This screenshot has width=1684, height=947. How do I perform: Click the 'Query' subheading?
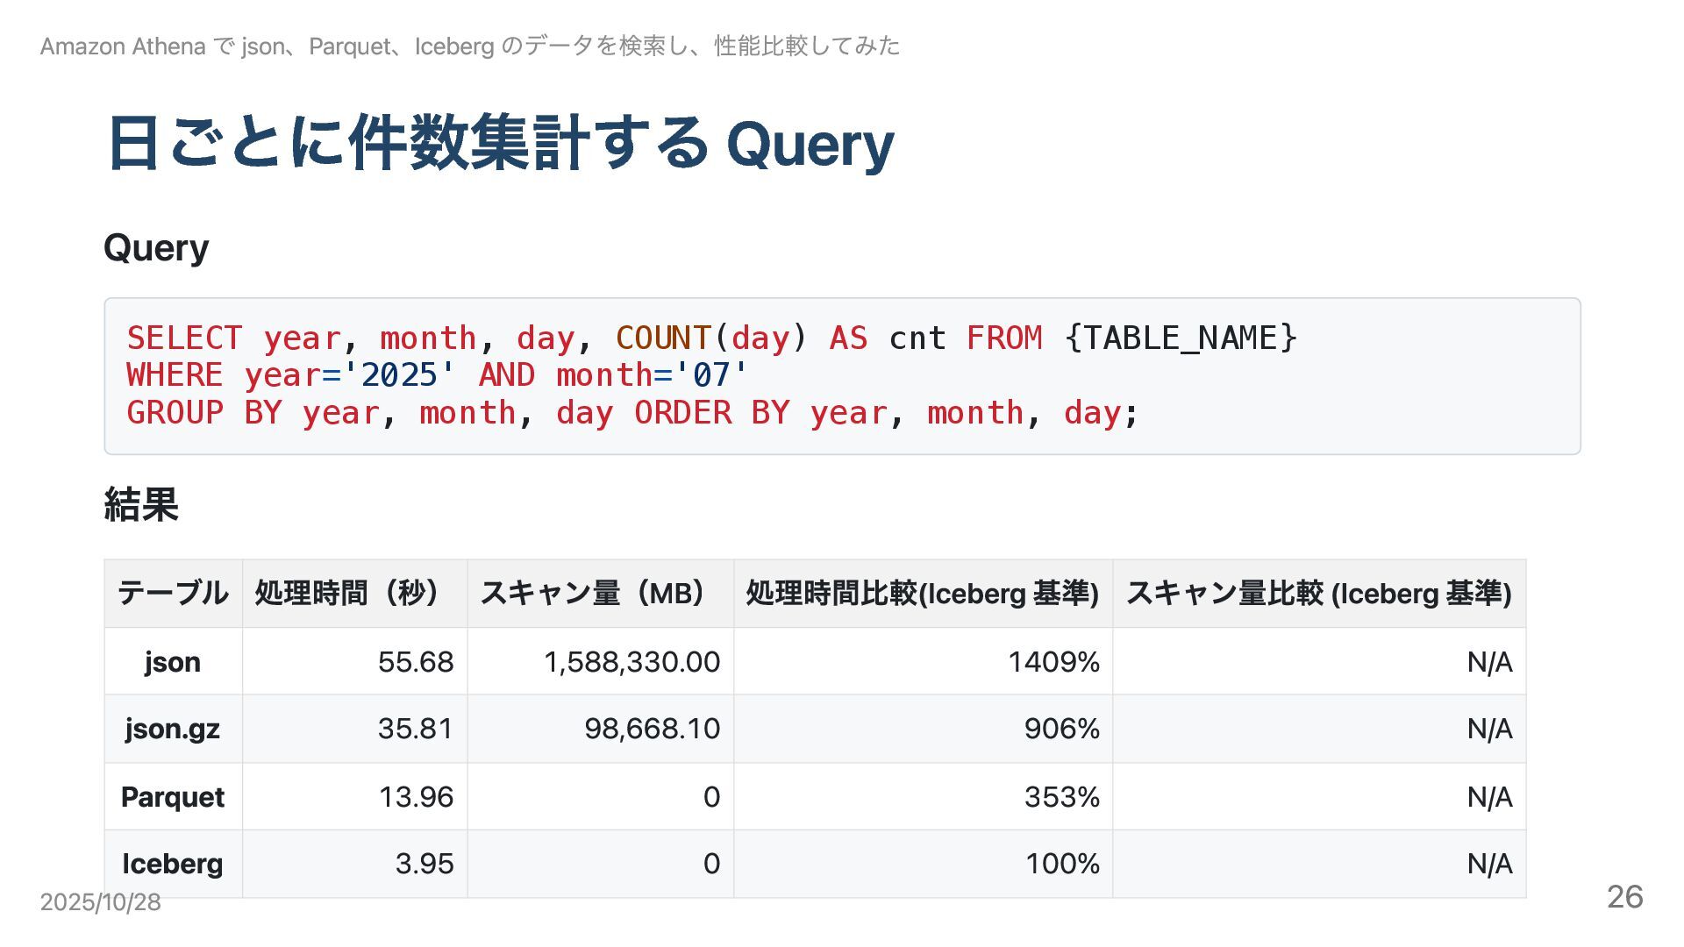(x=156, y=248)
